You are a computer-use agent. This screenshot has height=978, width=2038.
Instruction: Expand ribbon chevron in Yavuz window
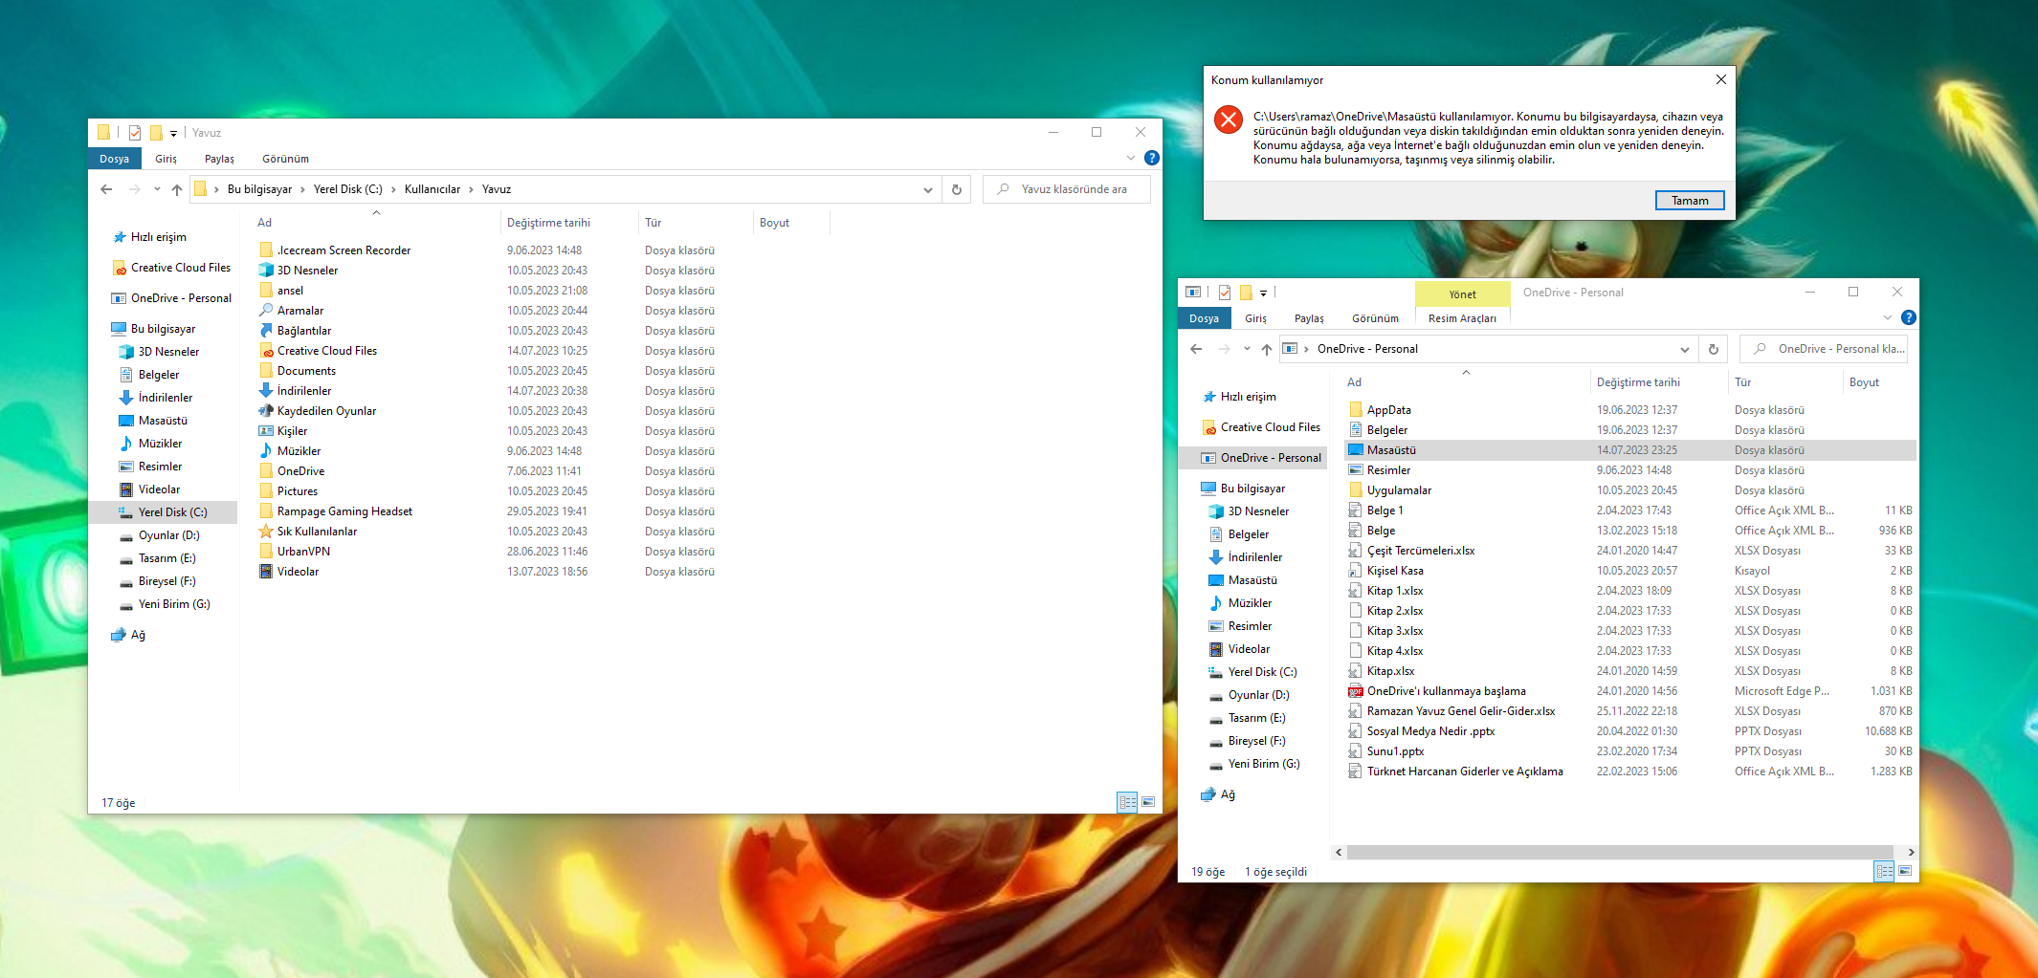pyautogui.click(x=1131, y=158)
